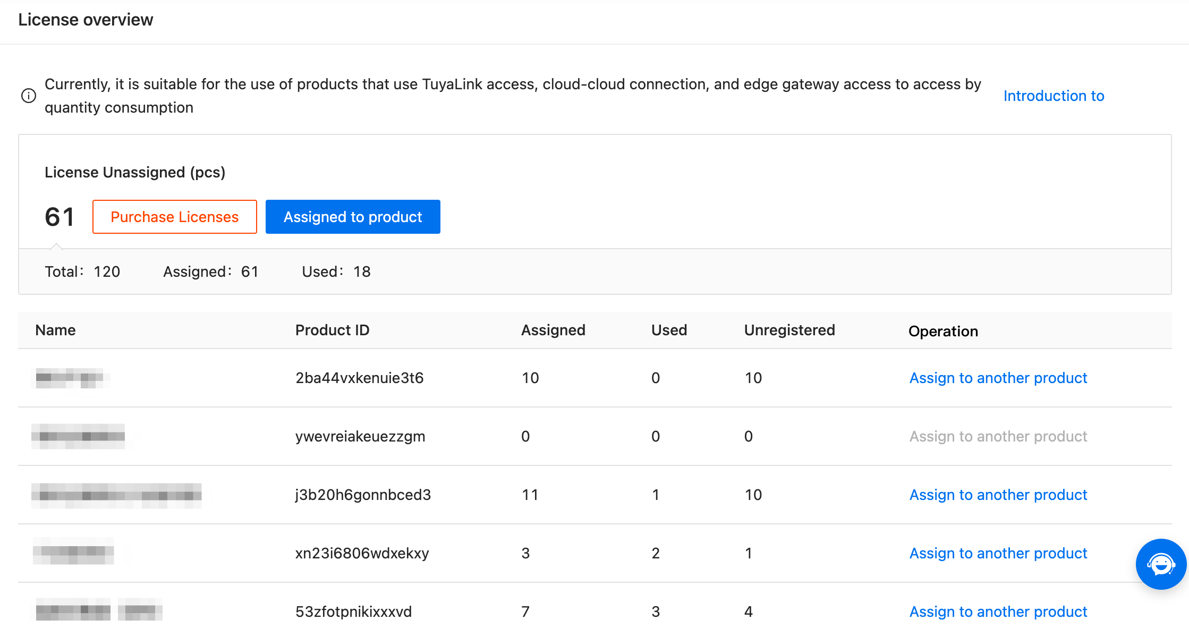1189x628 pixels.
Task: Click the Name column header
Action: (x=55, y=330)
